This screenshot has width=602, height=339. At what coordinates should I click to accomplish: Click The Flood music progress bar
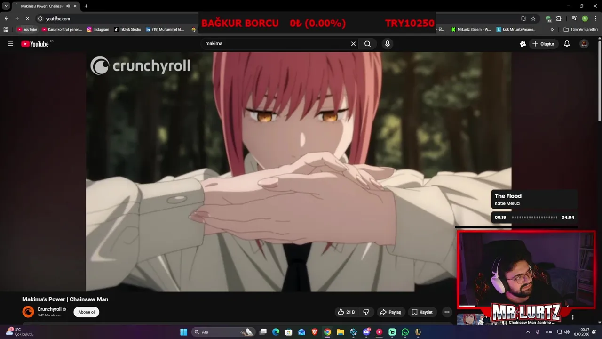[534, 218]
